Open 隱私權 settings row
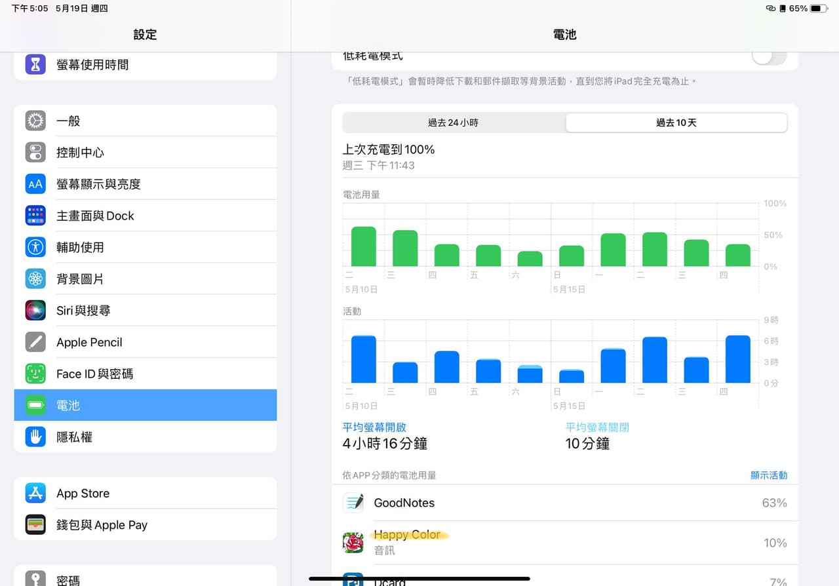Screen dimensions: 839x586 (x=146, y=437)
